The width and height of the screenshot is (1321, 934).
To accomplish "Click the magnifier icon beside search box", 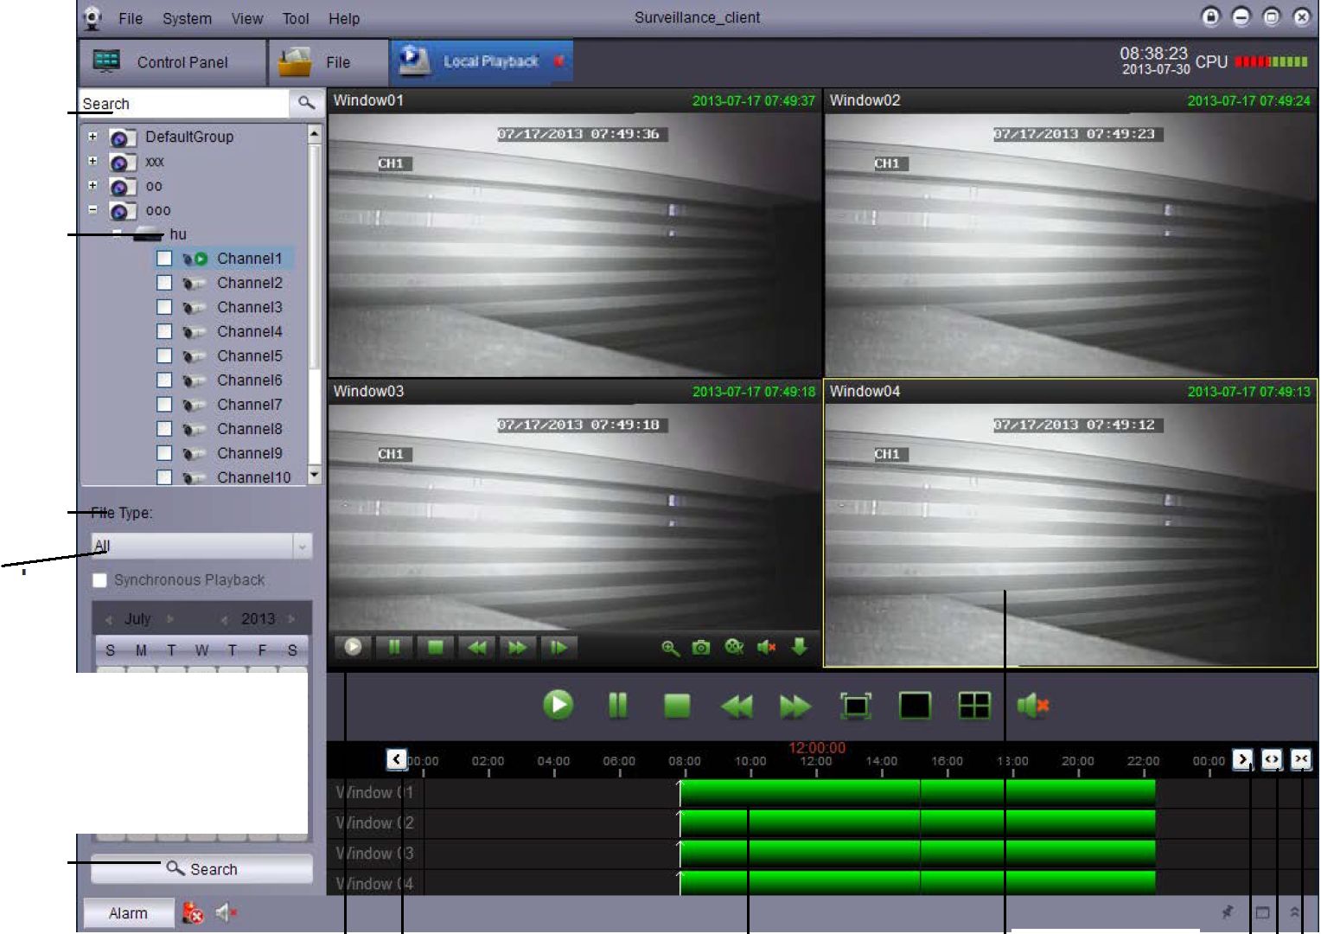I will [x=306, y=103].
